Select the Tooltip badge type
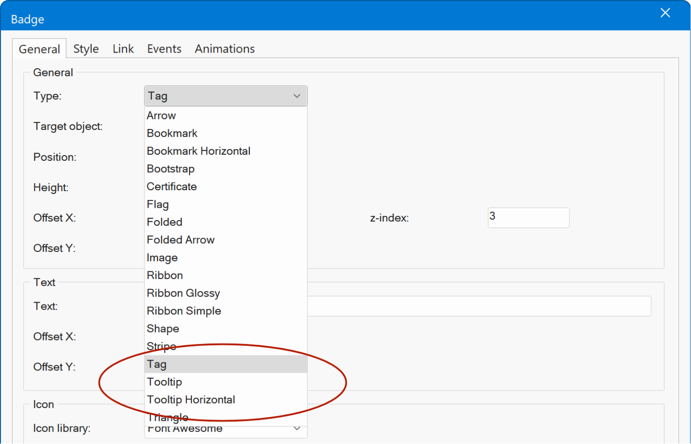Screen dimensions: 691x444 coord(164,382)
